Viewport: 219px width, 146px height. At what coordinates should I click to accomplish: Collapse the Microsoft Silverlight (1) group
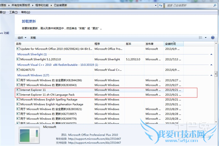tap(211, 54)
